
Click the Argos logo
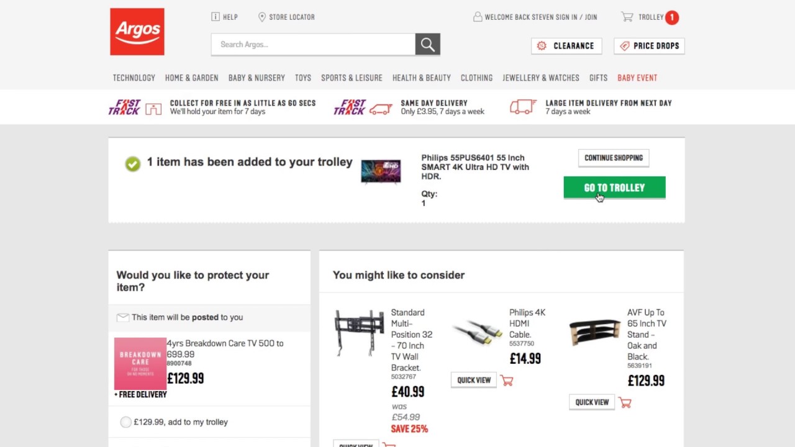[x=137, y=32]
